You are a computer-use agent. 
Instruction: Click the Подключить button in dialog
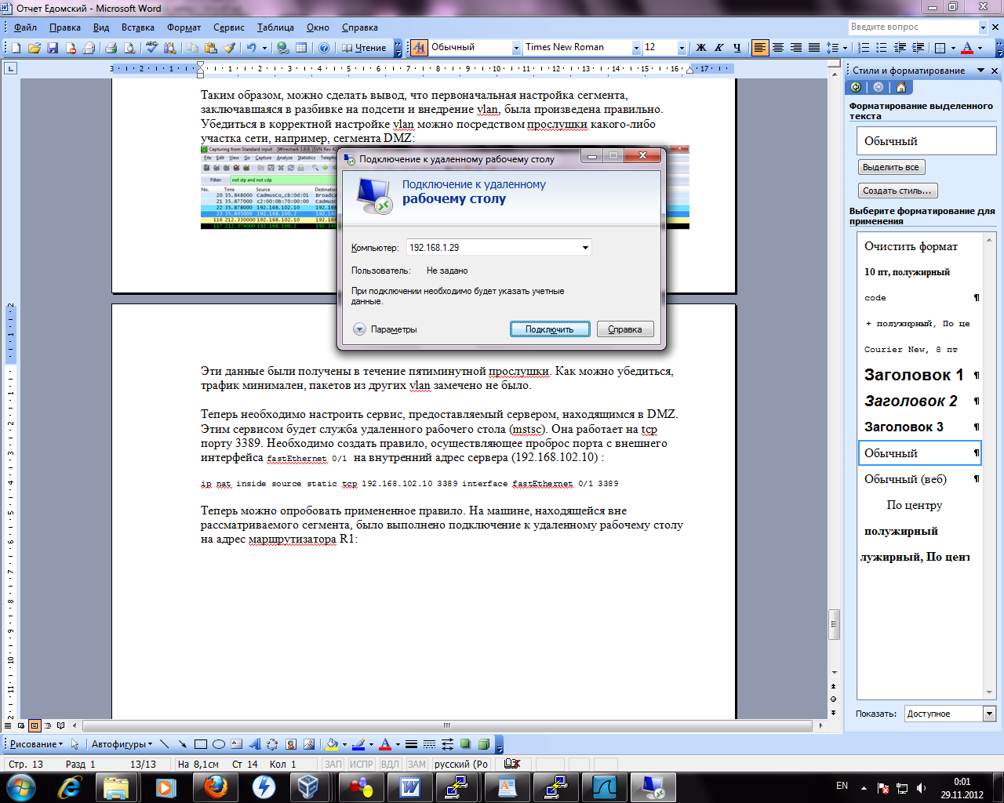pos(550,329)
